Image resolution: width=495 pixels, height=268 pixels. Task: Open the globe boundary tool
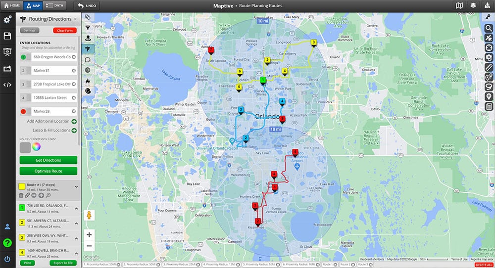[88, 70]
